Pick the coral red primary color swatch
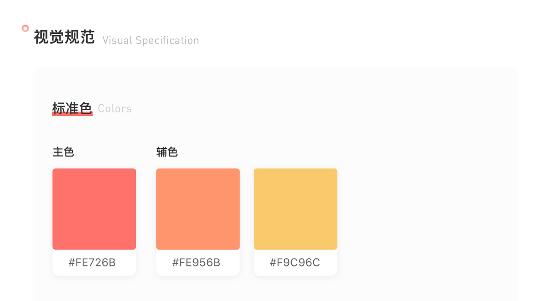The width and height of the screenshot is (549, 301). click(x=94, y=209)
